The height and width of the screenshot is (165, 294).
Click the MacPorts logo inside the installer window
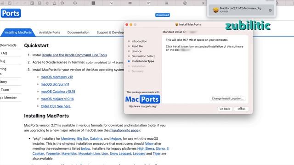click(x=142, y=99)
